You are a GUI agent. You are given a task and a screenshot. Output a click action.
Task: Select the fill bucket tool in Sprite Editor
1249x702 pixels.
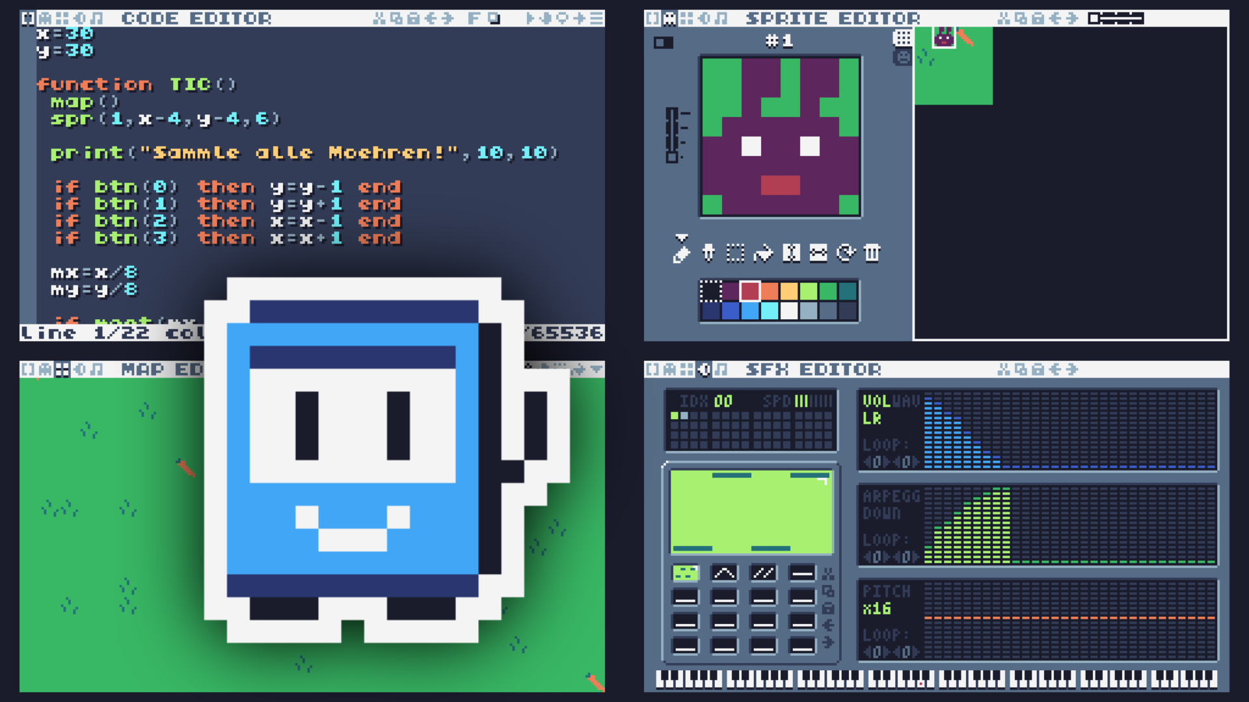point(763,253)
